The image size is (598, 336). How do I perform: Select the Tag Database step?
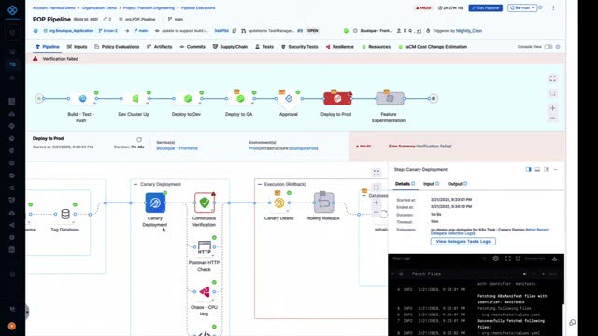pos(65,214)
